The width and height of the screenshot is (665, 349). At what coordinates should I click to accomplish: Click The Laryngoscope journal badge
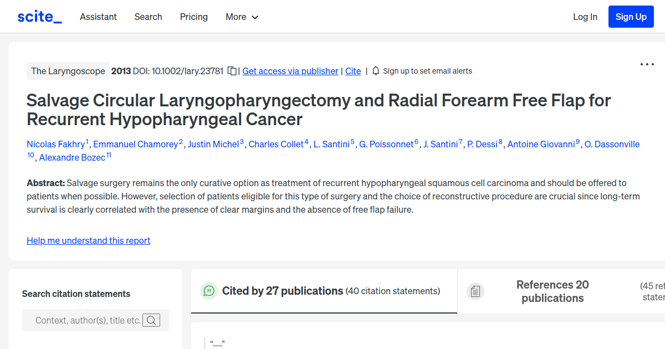pyautogui.click(x=68, y=71)
